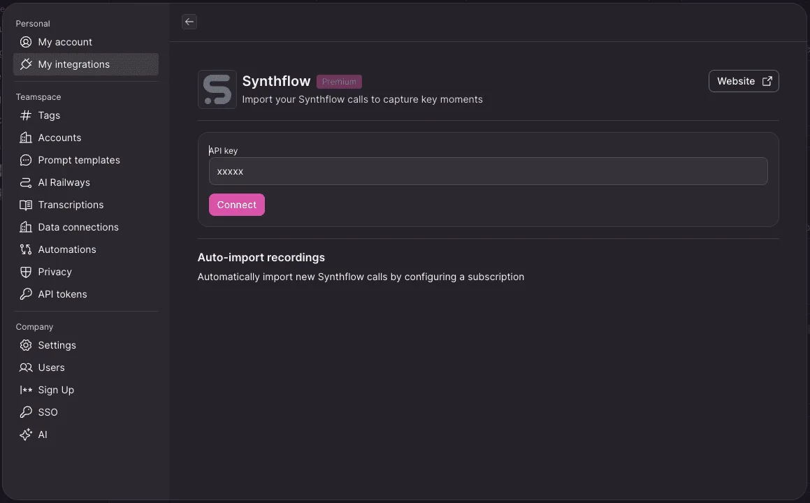
Task: Click 'Import your Synthflow calls' description
Action: [x=362, y=99]
